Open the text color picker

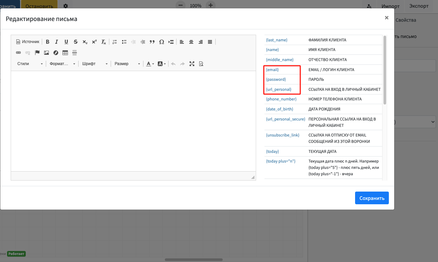click(x=150, y=64)
